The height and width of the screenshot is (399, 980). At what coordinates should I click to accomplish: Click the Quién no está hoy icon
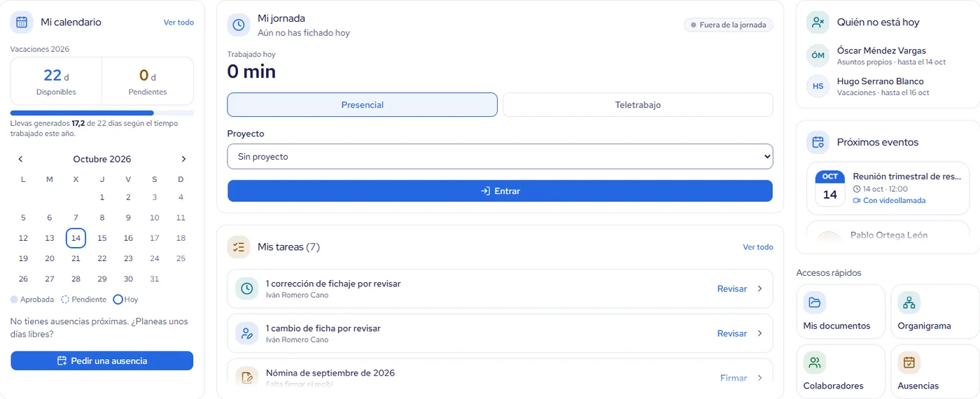click(x=818, y=22)
